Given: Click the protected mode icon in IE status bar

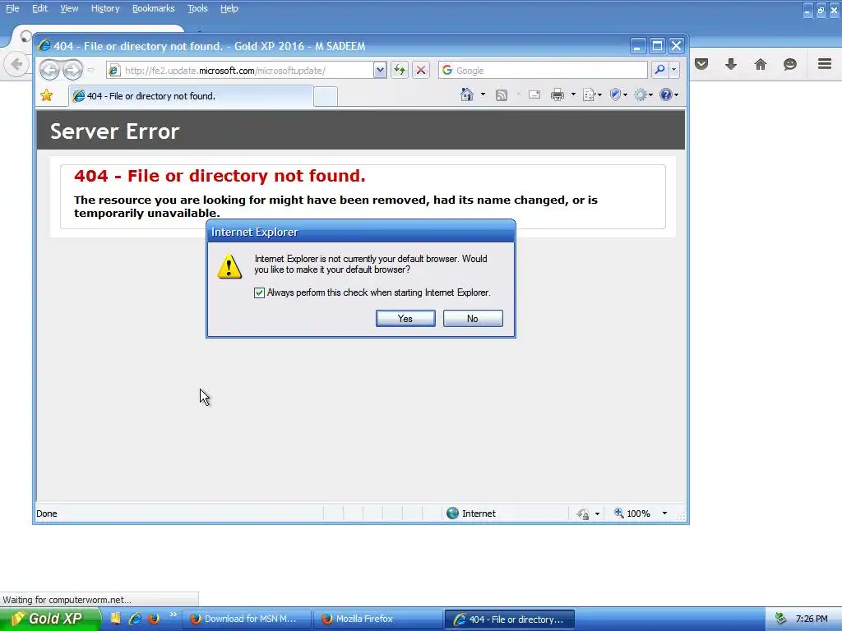Looking at the screenshot, I should [583, 514].
